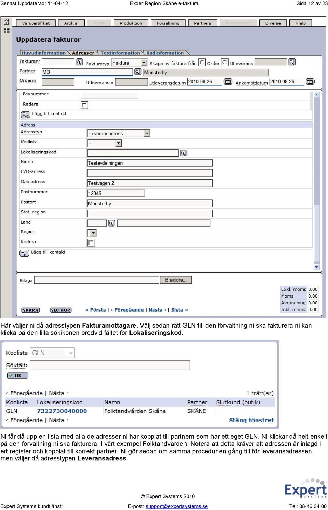Open Utleveransdatum calendar picker
This screenshot has height=510, width=328.
[228, 82]
